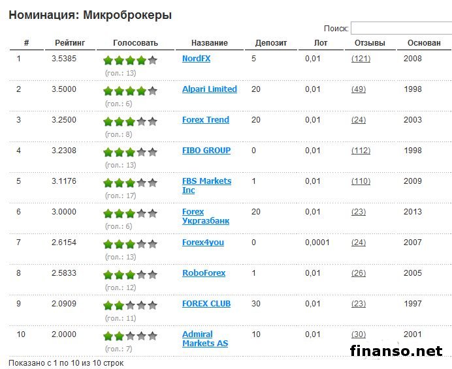Click the fifth star for Admiral Markets AS
The width and height of the screenshot is (452, 369).
pyautogui.click(x=152, y=336)
